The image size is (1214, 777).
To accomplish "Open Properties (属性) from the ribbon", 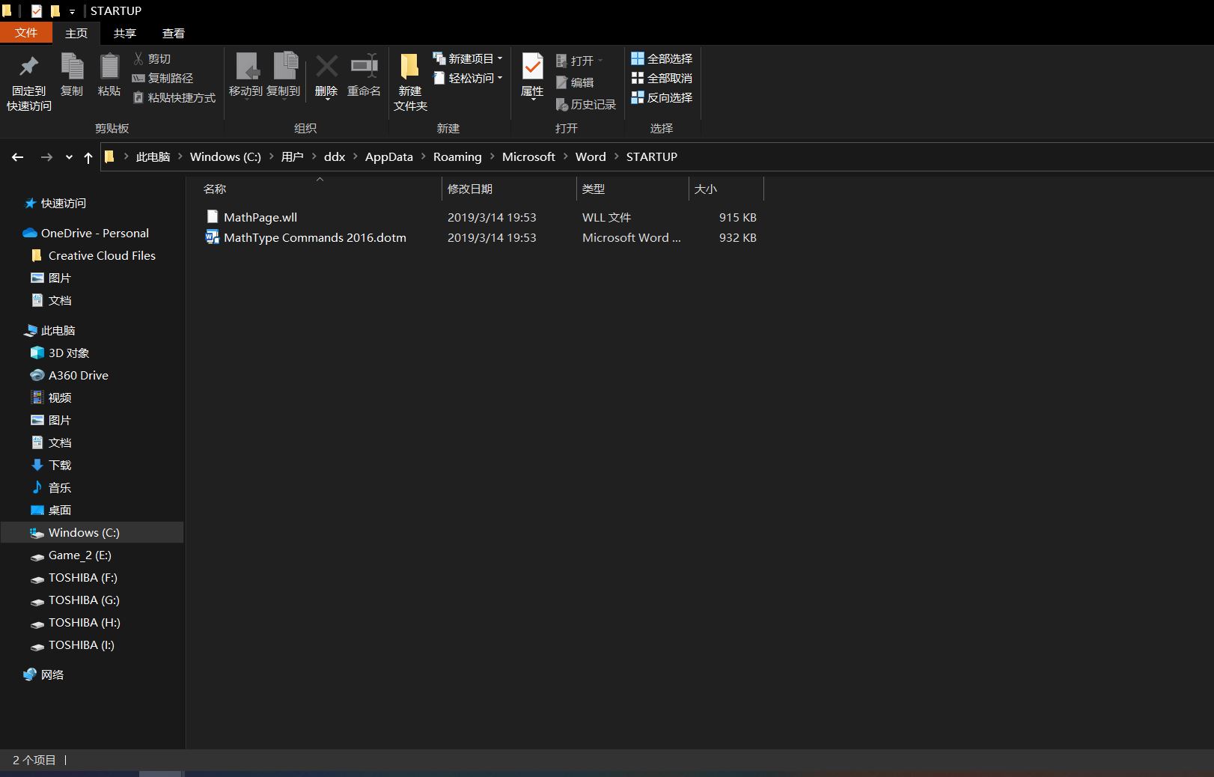I will (x=532, y=75).
